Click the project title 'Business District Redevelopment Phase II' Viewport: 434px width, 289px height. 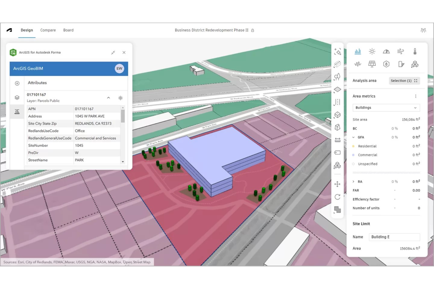pyautogui.click(x=212, y=30)
